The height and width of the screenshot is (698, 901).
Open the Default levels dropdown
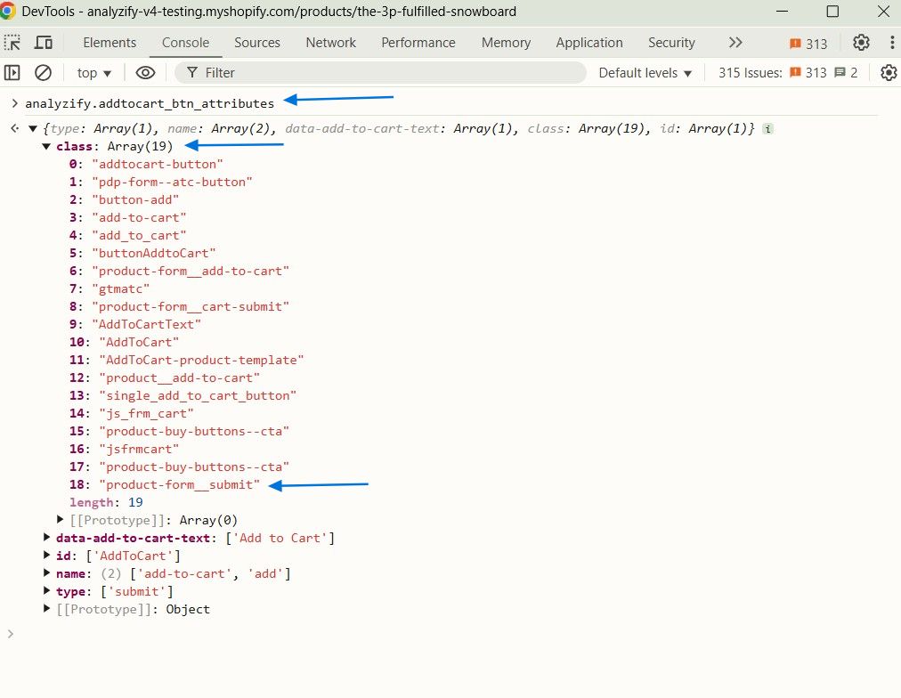[x=645, y=73]
